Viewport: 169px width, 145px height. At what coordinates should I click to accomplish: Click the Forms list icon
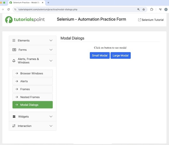coord(14,50)
